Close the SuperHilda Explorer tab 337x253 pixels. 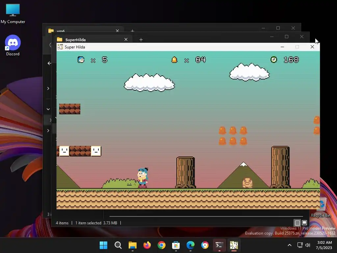coord(126,40)
